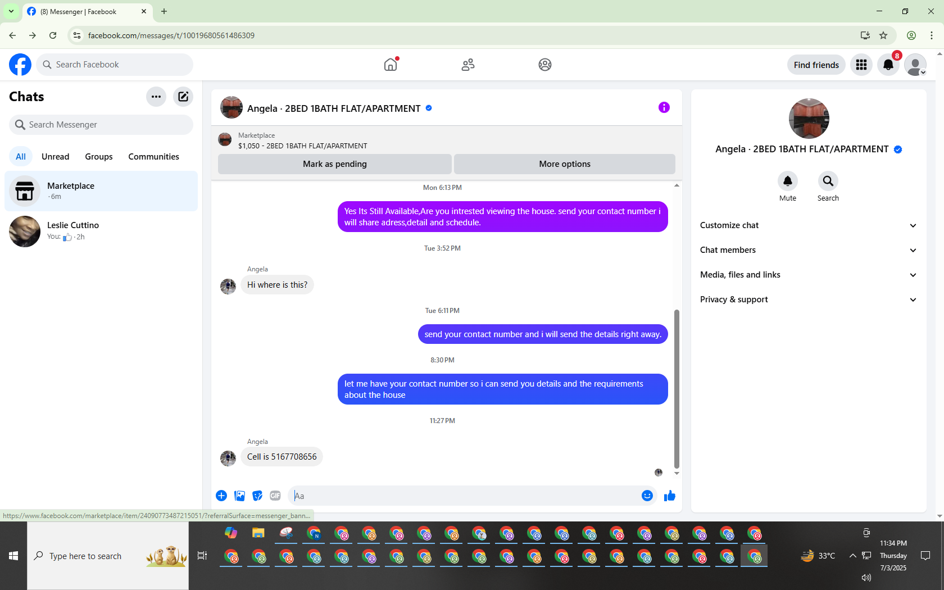944x590 pixels.
Task: Start a new message with compose icon
Action: [x=183, y=97]
